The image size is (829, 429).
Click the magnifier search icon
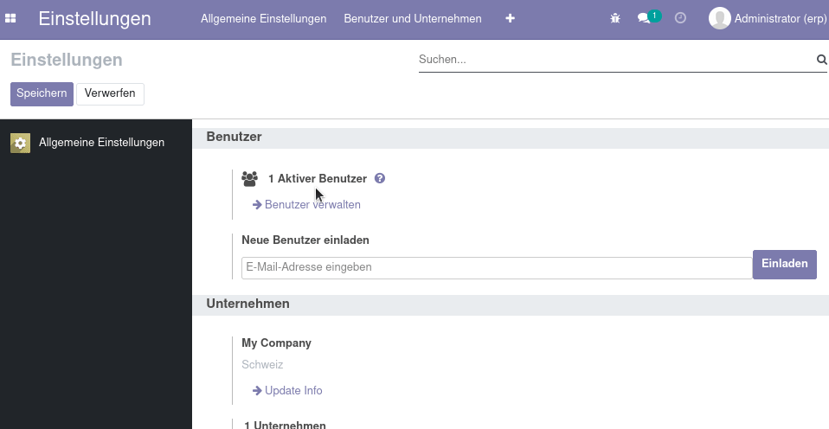coord(821,60)
